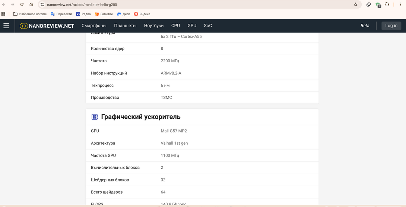406x207 pixels.
Task: Click the Log in button
Action: coord(391,26)
